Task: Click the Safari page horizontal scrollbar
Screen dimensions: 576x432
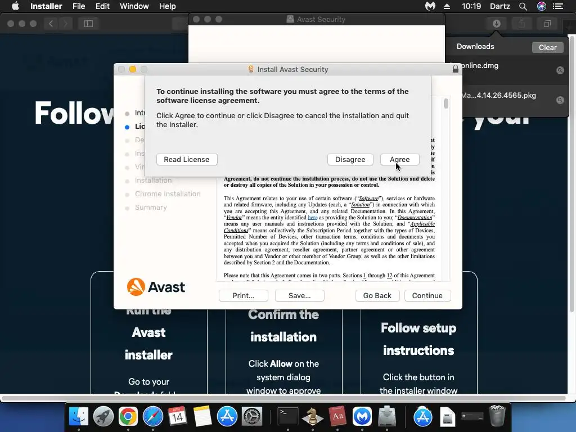Action: click(x=283, y=398)
